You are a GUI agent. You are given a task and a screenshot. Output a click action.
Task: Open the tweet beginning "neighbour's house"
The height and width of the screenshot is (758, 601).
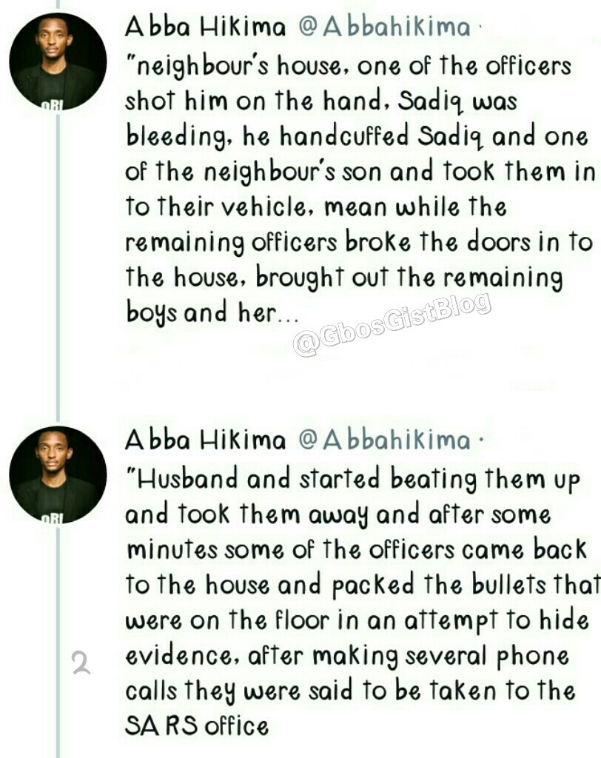coord(360,189)
